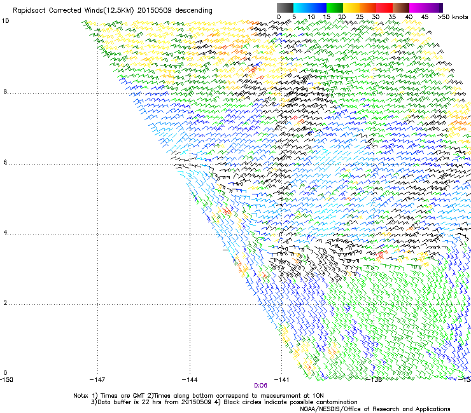Image resolution: width=471 pixels, height=413 pixels.
Task: Click the longitude label '-150'
Action: 6,380
